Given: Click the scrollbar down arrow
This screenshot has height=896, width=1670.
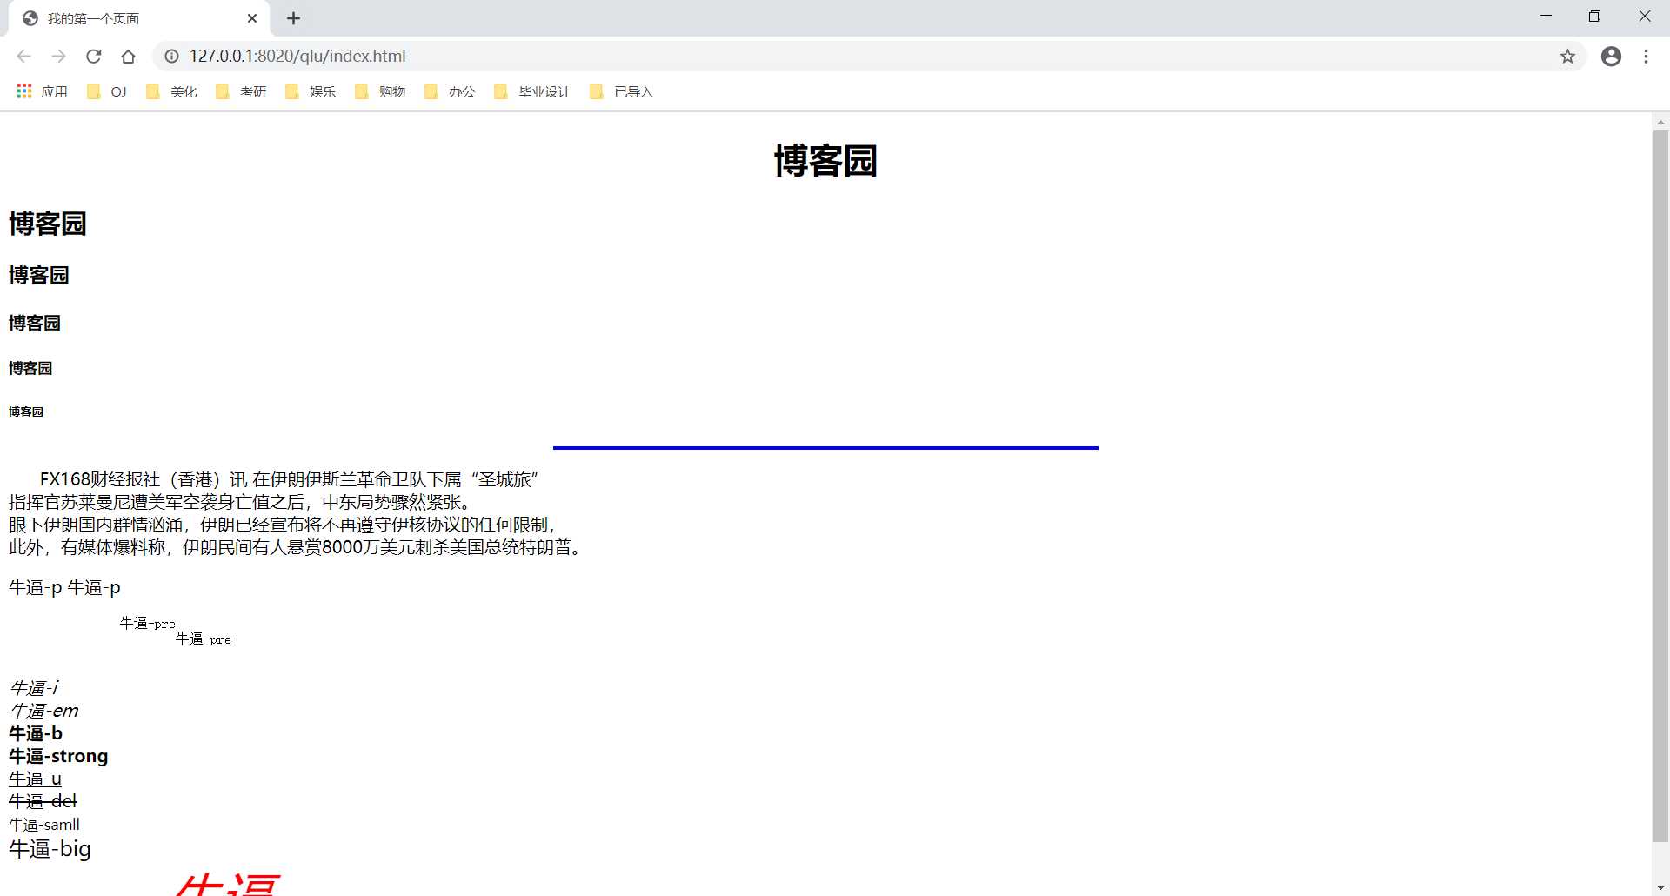Looking at the screenshot, I should coord(1660,887).
